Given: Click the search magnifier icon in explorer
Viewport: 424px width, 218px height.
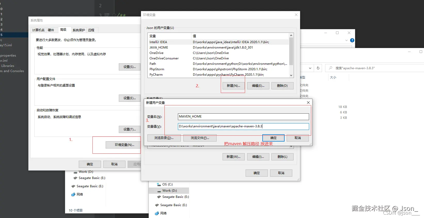Looking at the screenshot, I should (331, 68).
